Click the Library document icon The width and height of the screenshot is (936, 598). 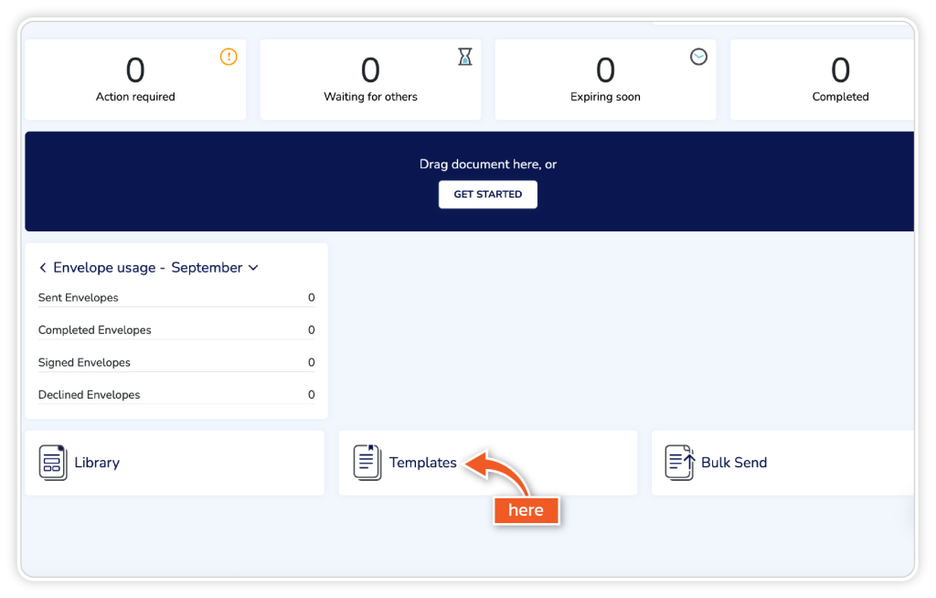53,463
